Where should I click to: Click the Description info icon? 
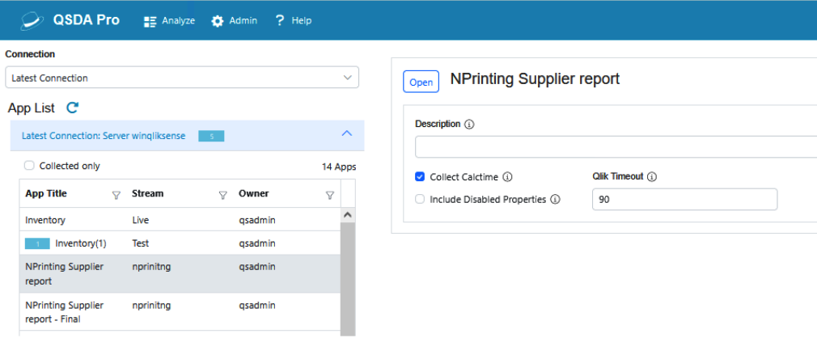tap(469, 125)
